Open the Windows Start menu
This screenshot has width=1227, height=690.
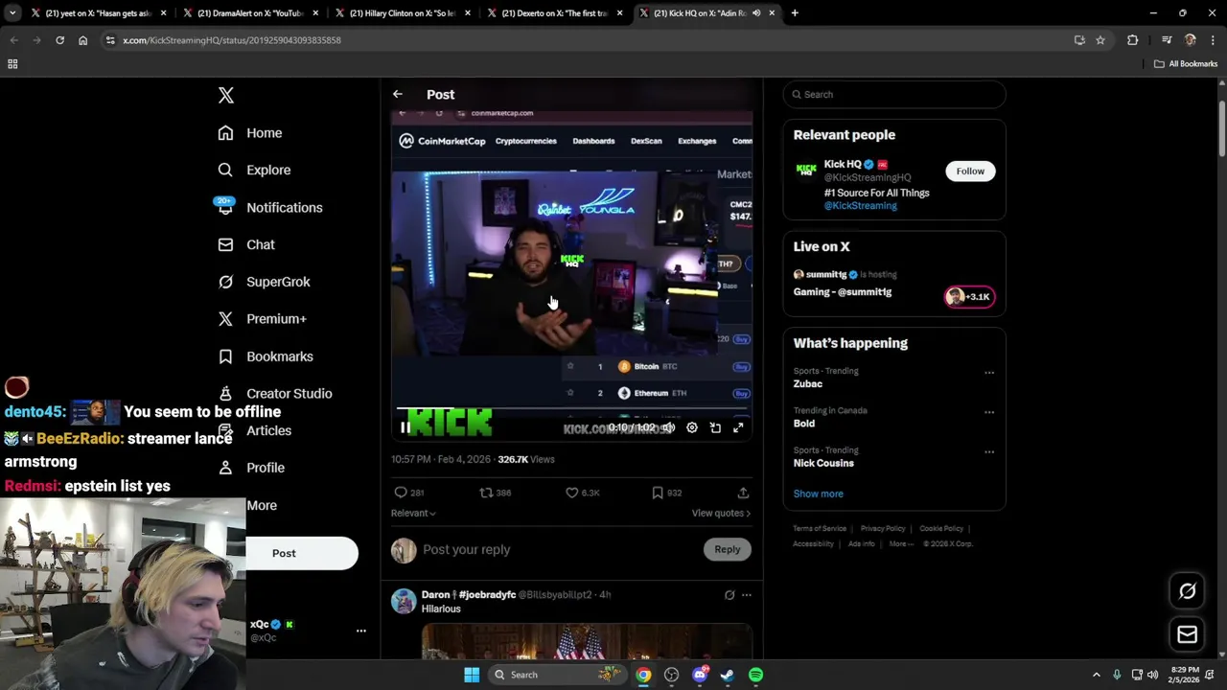[x=472, y=675]
